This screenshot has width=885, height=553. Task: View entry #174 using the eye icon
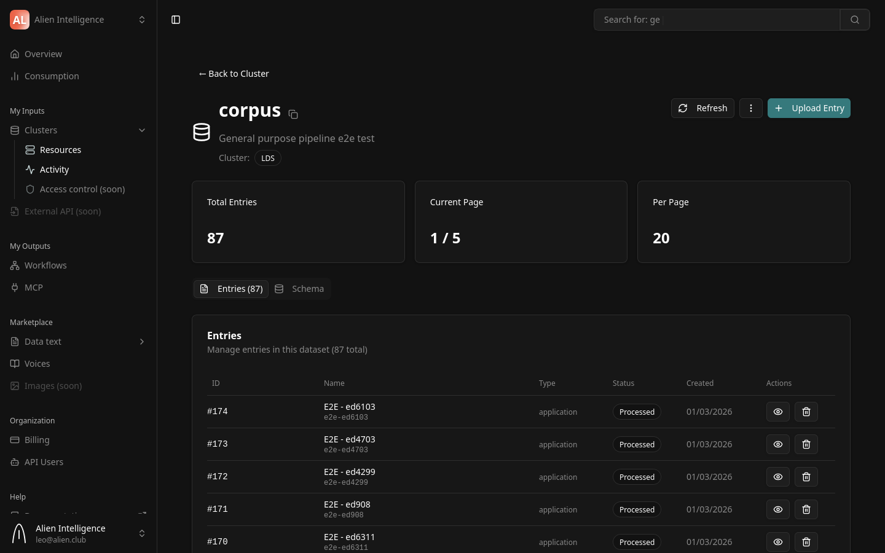777,412
